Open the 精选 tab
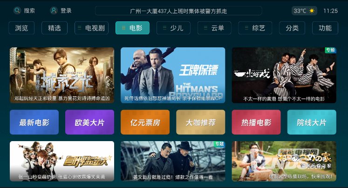This screenshot has height=188, width=348. coord(55,28)
